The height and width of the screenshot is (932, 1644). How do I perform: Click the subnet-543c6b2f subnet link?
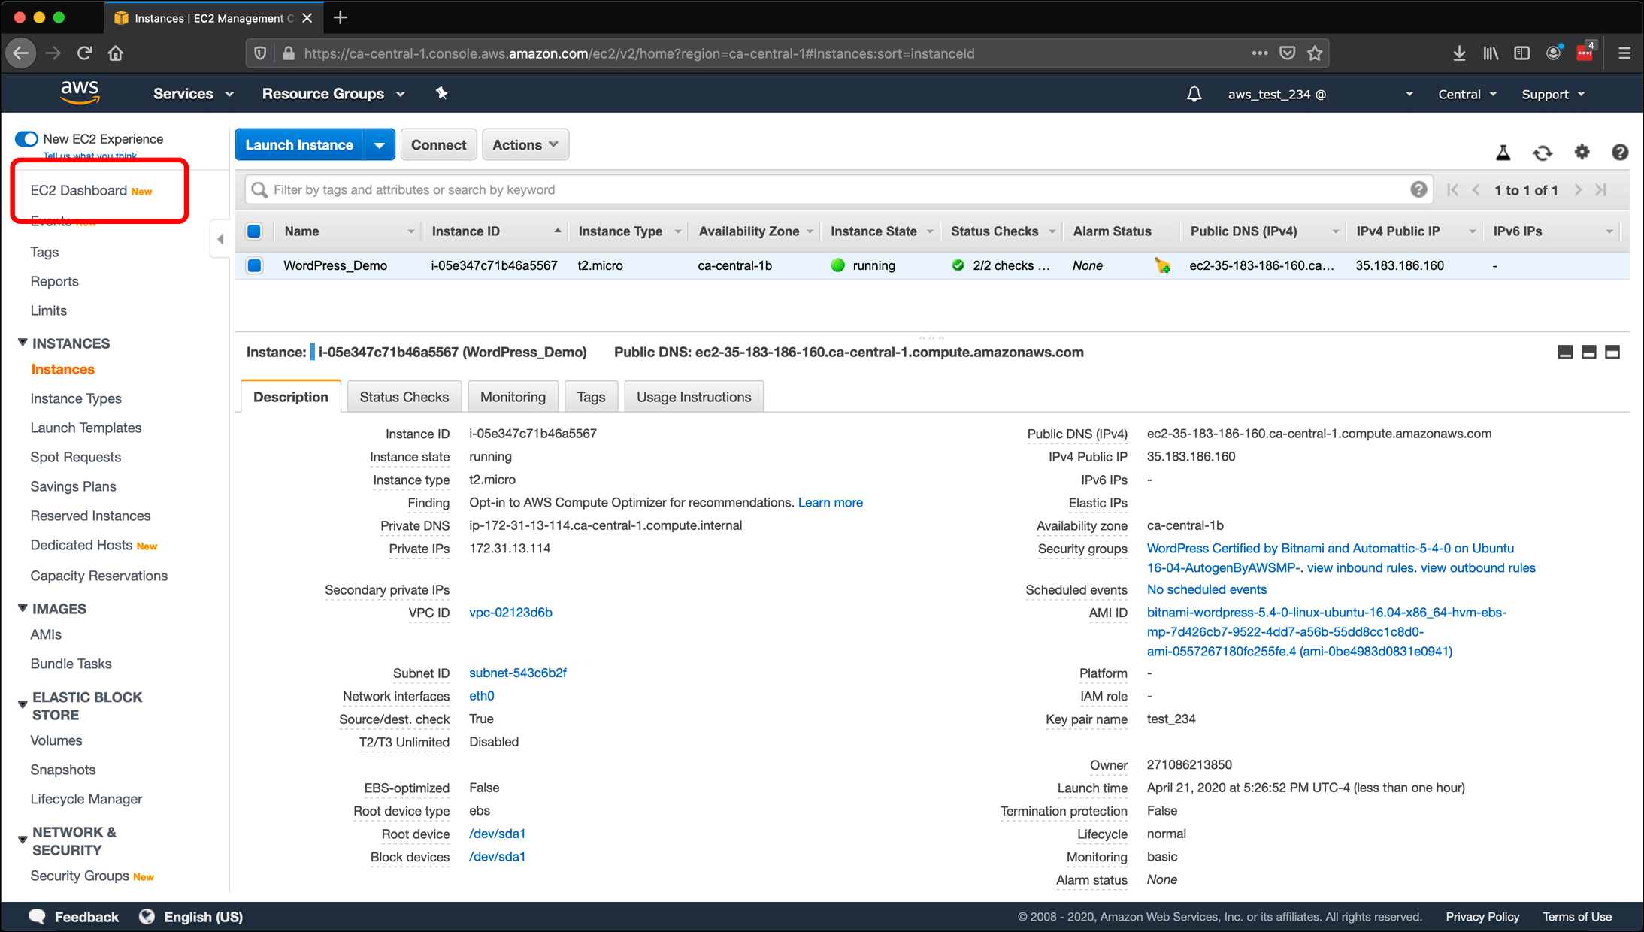[x=517, y=673]
